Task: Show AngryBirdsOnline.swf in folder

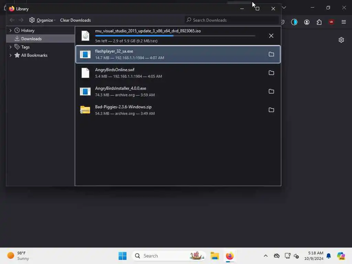Action: [271, 73]
